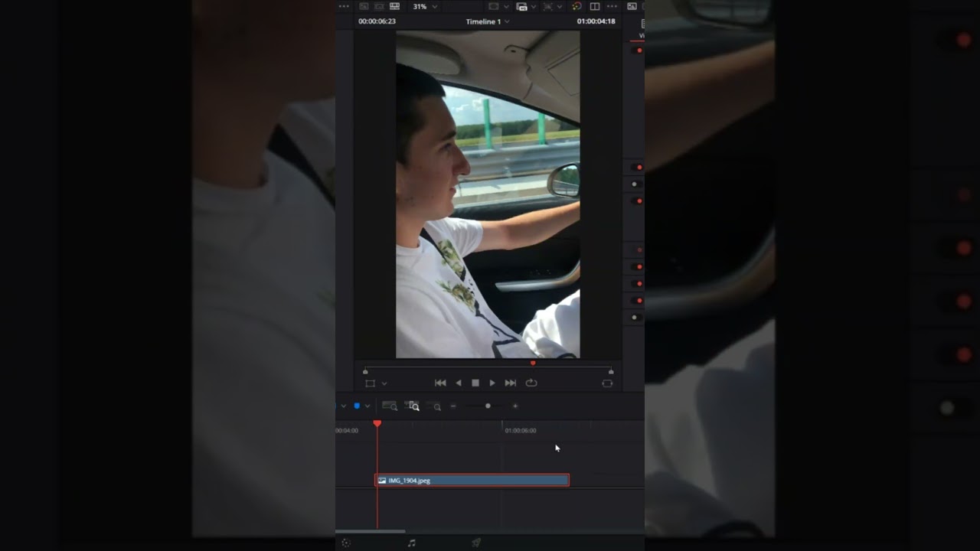This screenshot has width=980, height=551.
Task: Select the blue flag marker color button
Action: (x=357, y=406)
